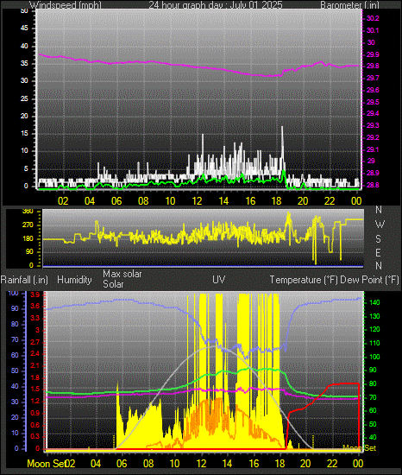
Task: Click the 180 wind direction degree label
Action: point(28,238)
